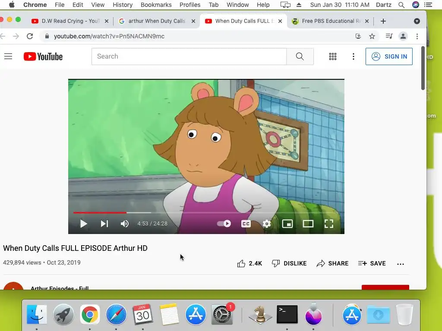Open the YouTube apps grid

tap(333, 56)
